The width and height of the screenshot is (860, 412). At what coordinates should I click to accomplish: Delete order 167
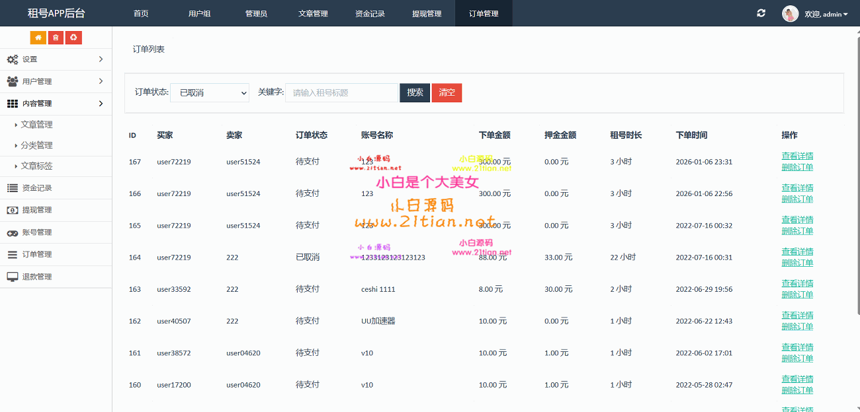797,167
